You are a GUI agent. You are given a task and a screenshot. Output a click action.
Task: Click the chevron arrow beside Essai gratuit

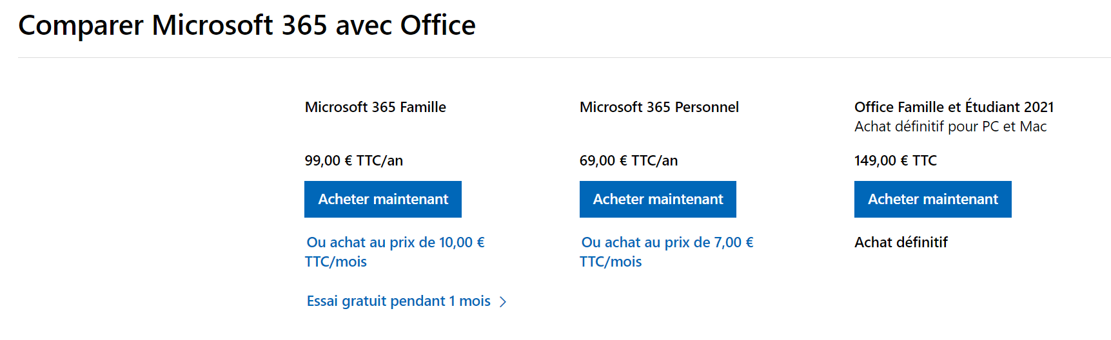click(x=503, y=302)
